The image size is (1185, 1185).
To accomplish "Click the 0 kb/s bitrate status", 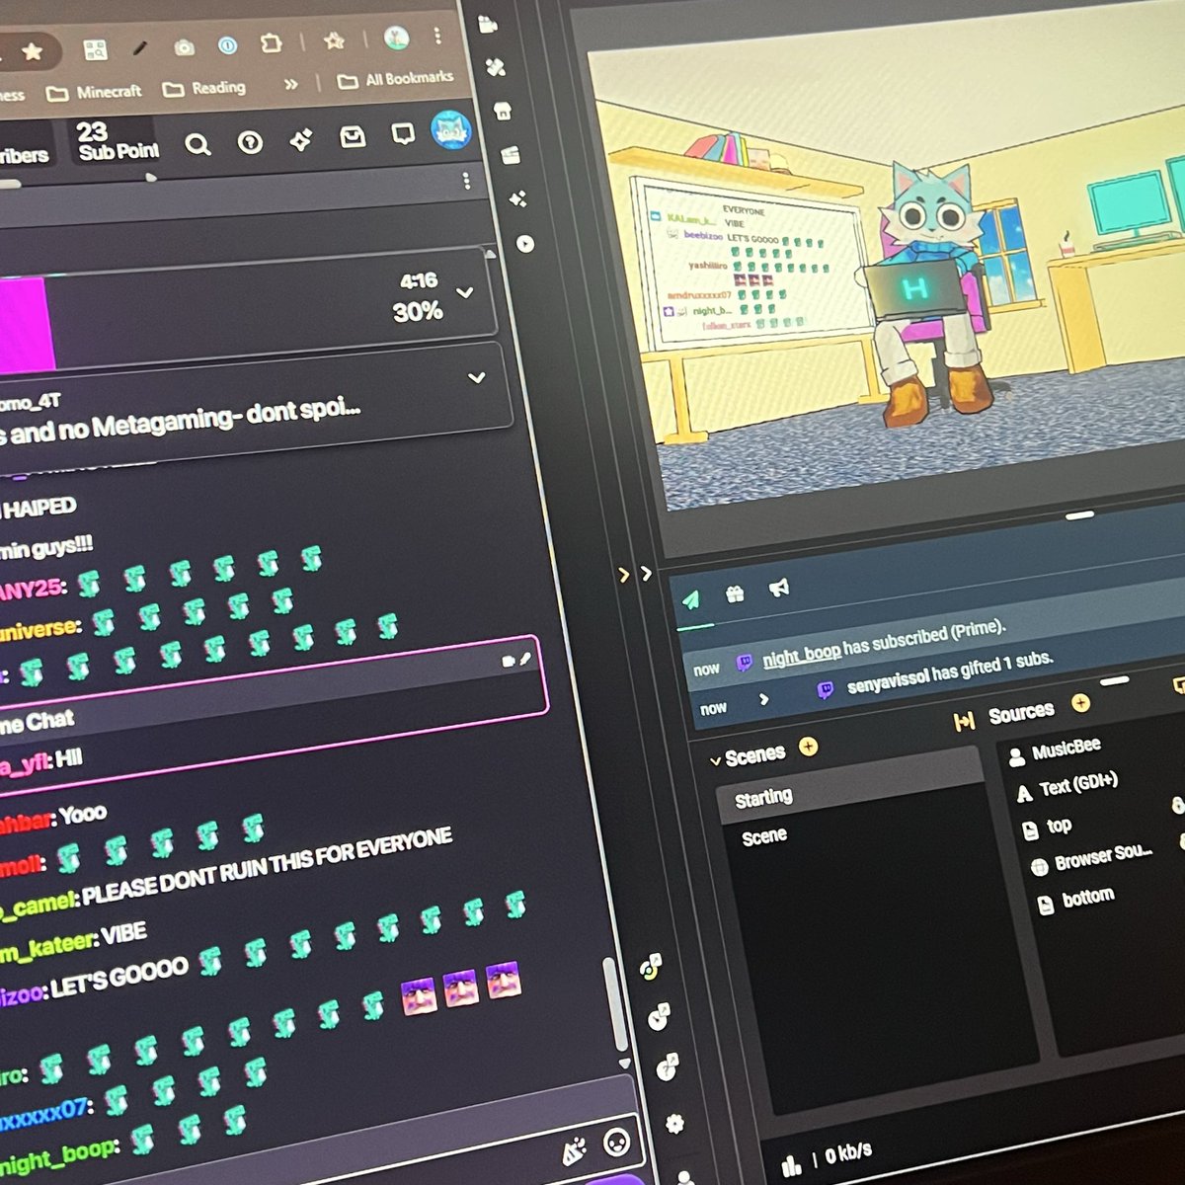I will pos(849,1152).
